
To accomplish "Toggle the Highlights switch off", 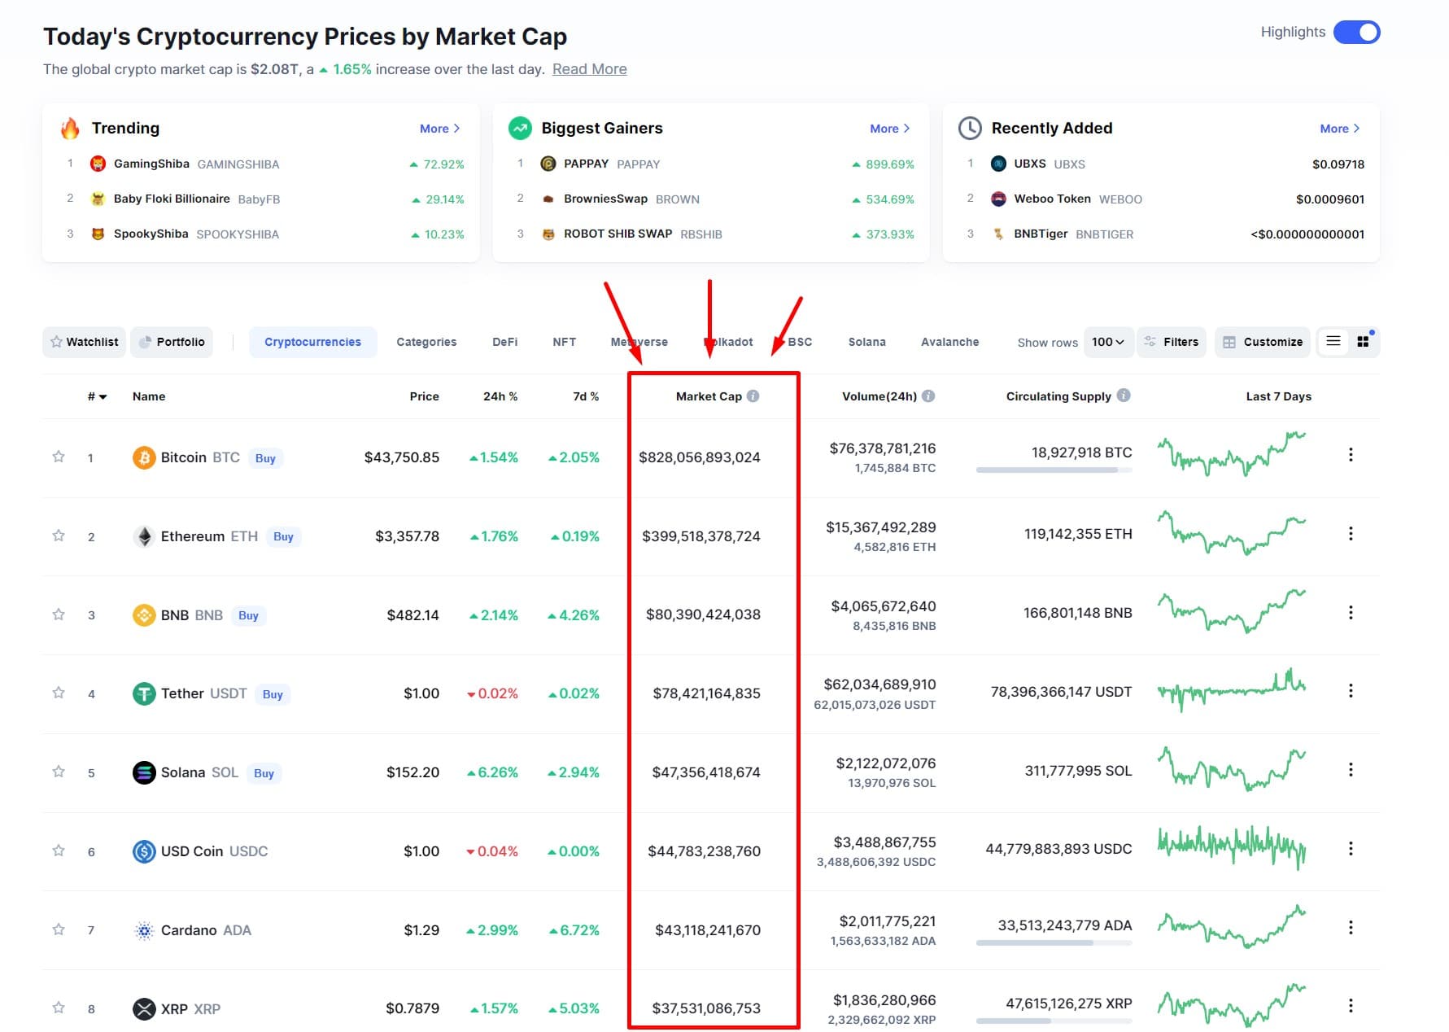I will pyautogui.click(x=1356, y=33).
